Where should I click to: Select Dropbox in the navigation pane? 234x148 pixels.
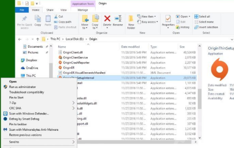pos(29,60)
